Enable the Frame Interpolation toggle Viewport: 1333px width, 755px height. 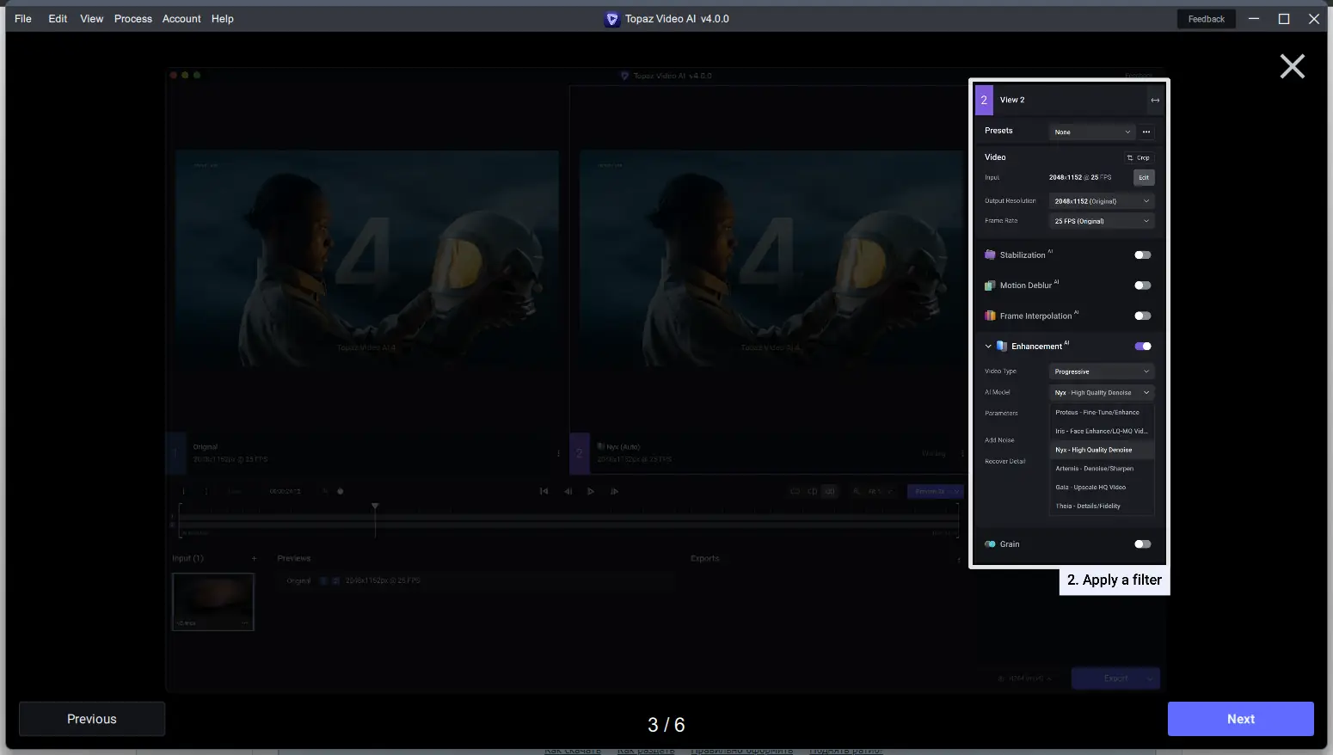tap(1142, 316)
